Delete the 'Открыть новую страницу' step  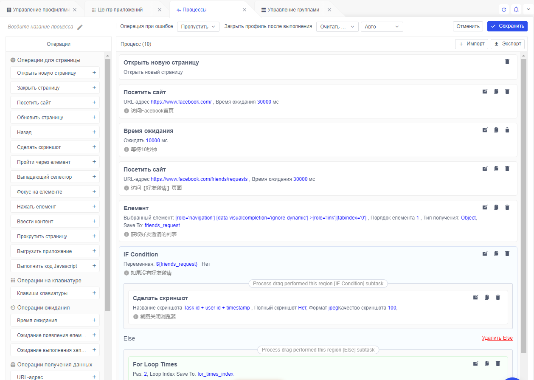click(507, 62)
